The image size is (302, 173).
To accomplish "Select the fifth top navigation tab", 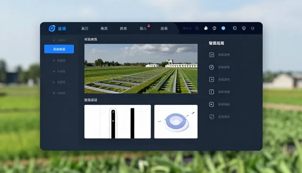I will coord(164,28).
